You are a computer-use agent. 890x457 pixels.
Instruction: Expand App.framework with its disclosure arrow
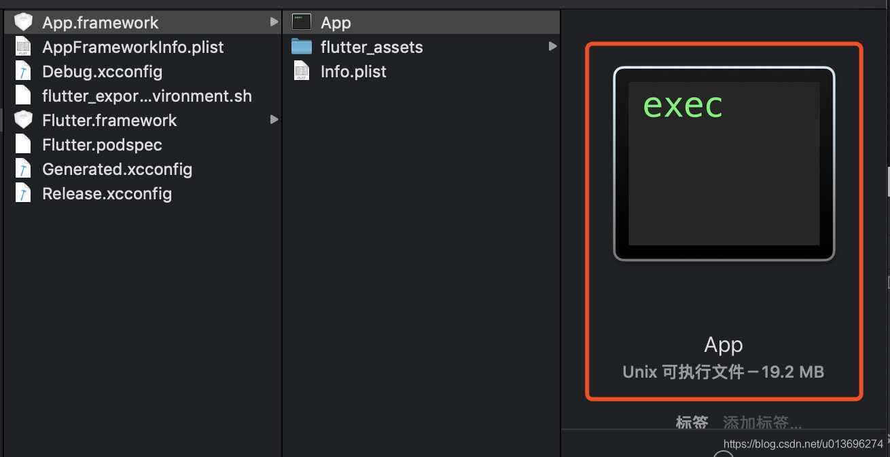[x=274, y=22]
